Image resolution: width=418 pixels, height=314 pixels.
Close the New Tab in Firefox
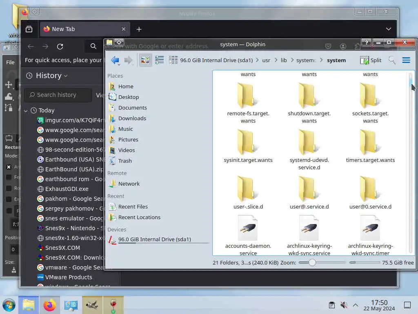click(x=123, y=29)
